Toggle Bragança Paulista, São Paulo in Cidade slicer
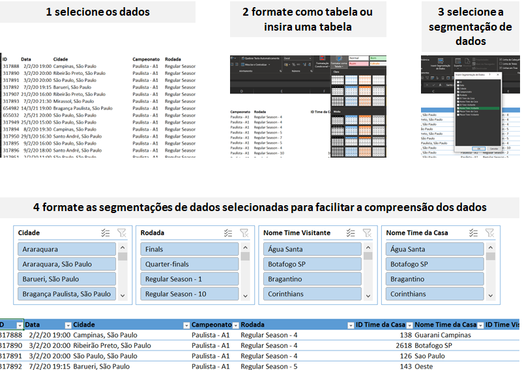 pyautogui.click(x=66, y=294)
